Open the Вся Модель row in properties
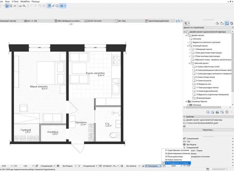234x171 pixels. (208, 144)
